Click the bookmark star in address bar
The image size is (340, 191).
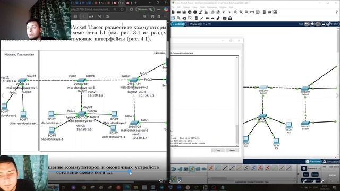tap(122, 10)
